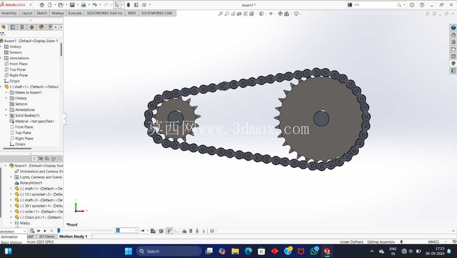Create a new document with the New icon
The image size is (457, 258).
(x=50, y=5)
